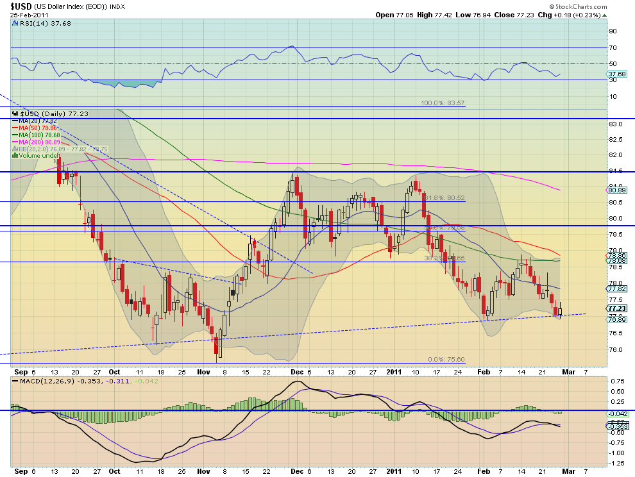Click the $USD (Daily) candlestick legend icon
This screenshot has width=635, height=477.
(x=15, y=113)
